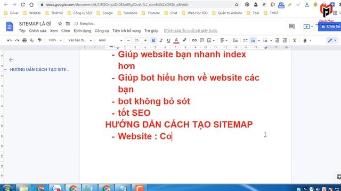
Task: Close the document outline with back arrow
Action: [x=11, y=59]
